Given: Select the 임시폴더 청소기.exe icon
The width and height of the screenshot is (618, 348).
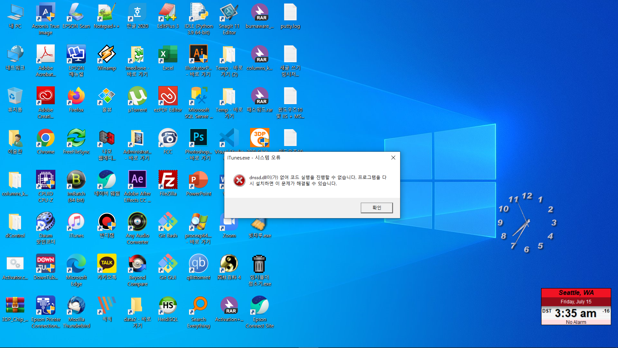Looking at the screenshot, I should tap(259, 271).
